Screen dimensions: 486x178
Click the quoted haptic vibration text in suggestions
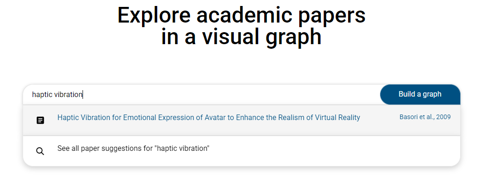182,149
